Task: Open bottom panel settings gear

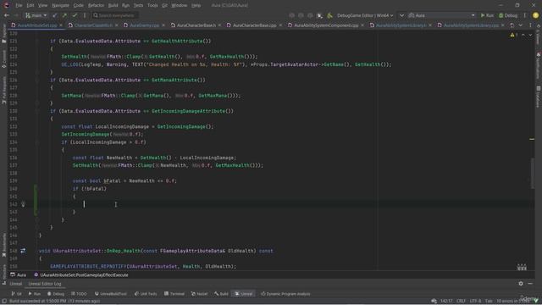Action: pos(521,284)
